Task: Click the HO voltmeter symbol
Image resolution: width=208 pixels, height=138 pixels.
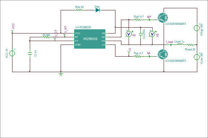Action: tap(129, 34)
